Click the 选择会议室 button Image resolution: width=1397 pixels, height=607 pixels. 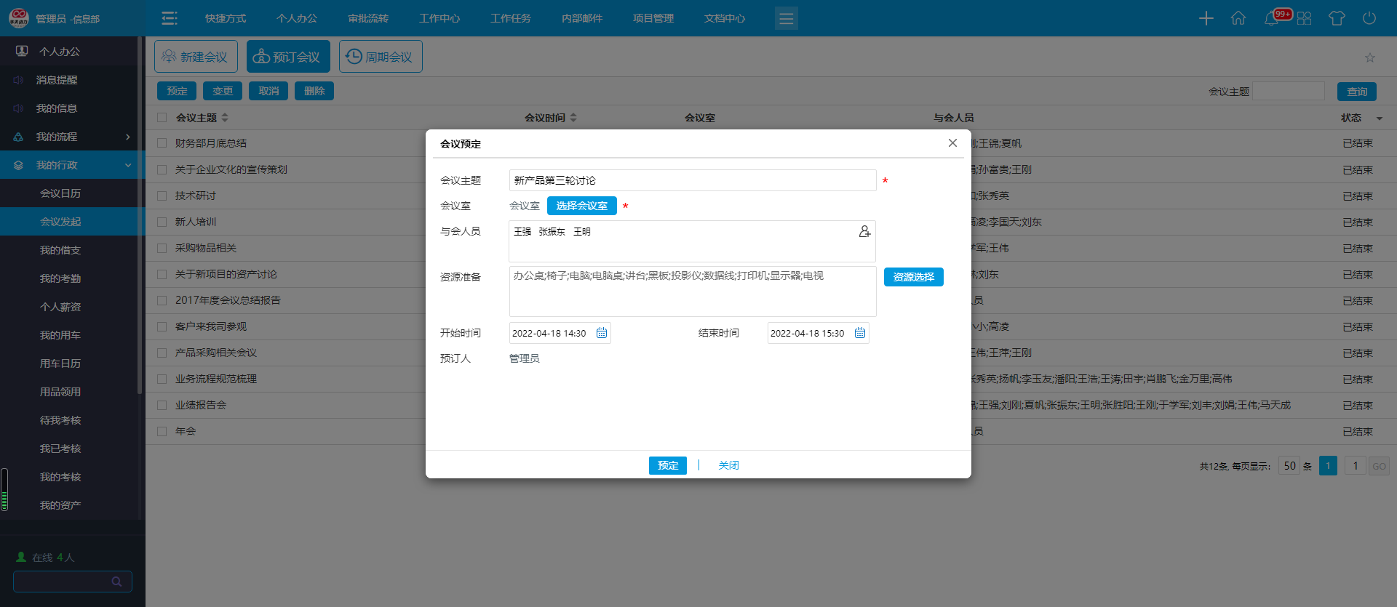pyautogui.click(x=581, y=206)
